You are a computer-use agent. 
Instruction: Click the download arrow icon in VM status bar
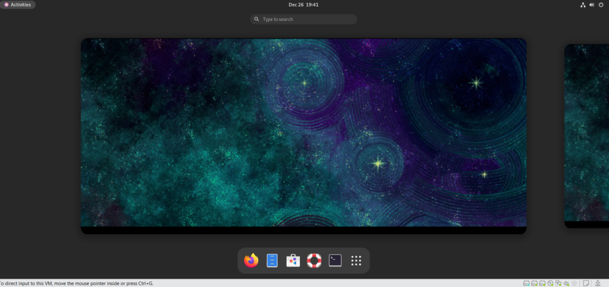click(598, 283)
